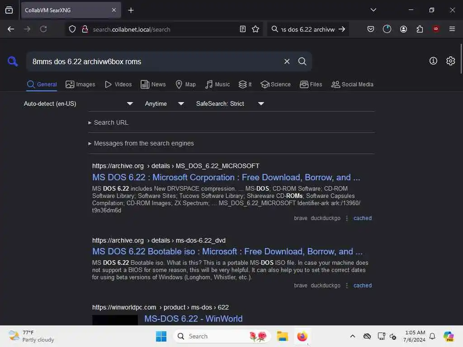Image resolution: width=463 pixels, height=347 pixels.
Task: Click the SearXNG magnifier logo icon
Action: click(x=12, y=61)
